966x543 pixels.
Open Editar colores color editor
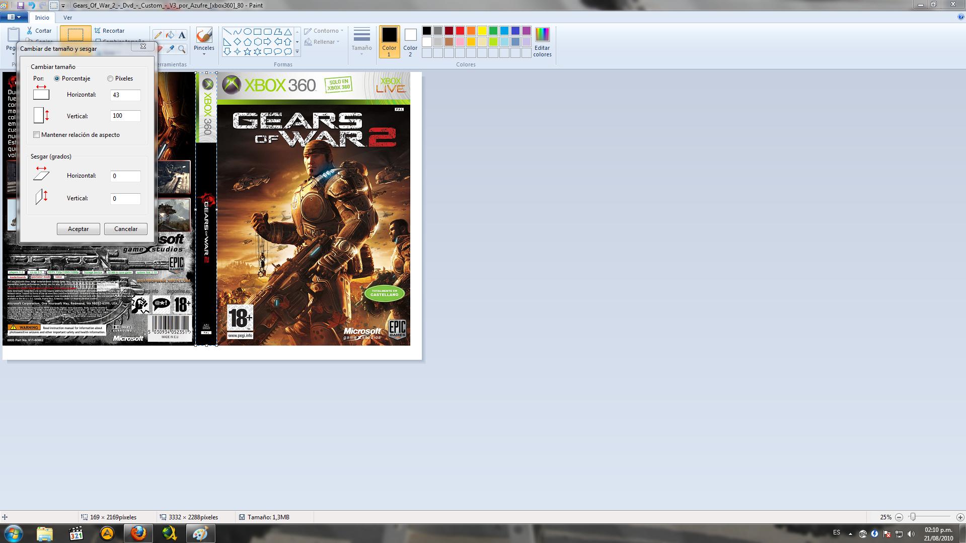(542, 42)
